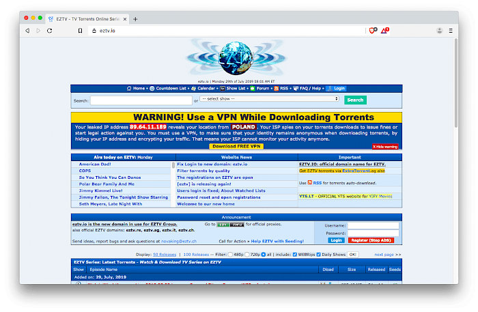Expand the 'select show' dropdown
478x312 pixels.
tap(270, 99)
